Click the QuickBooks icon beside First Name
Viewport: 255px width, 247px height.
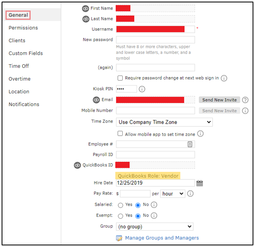(x=85, y=8)
